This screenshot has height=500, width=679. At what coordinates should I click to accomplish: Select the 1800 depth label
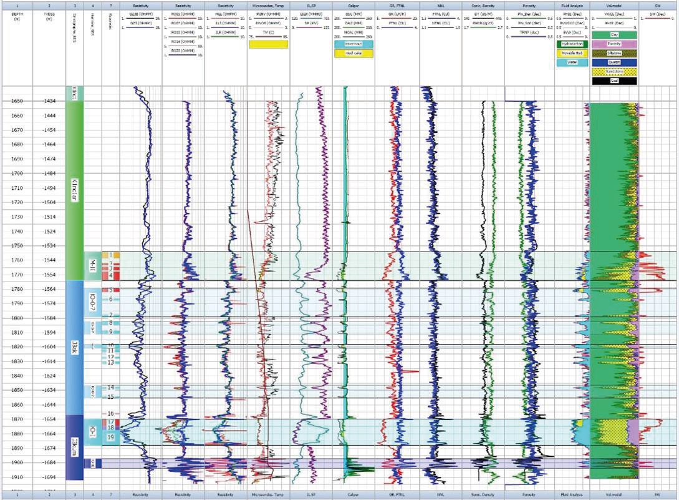[17, 318]
